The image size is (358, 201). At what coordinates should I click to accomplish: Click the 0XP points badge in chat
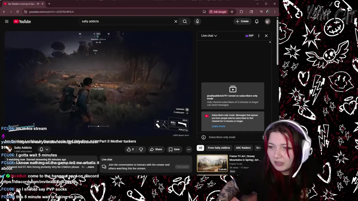pos(249,36)
